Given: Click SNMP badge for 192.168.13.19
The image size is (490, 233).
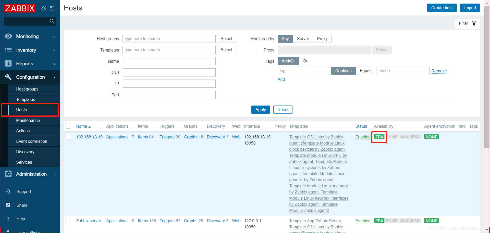Looking at the screenshot, I should pos(392,137).
